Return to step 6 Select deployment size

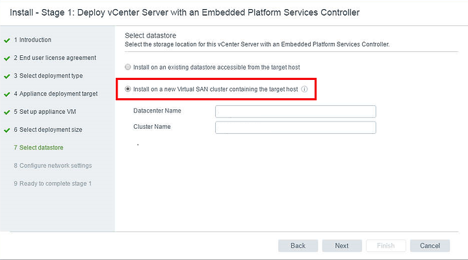pyautogui.click(x=47, y=130)
